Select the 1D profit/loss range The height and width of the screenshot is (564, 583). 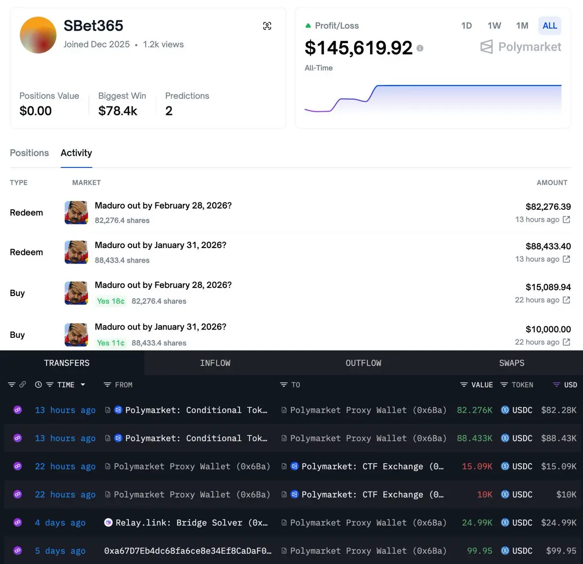point(466,26)
